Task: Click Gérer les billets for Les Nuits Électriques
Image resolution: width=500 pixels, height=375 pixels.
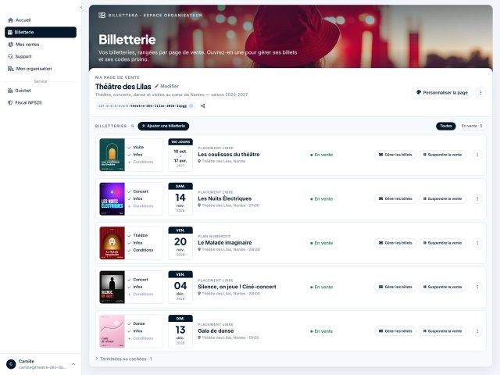Action: click(x=395, y=198)
